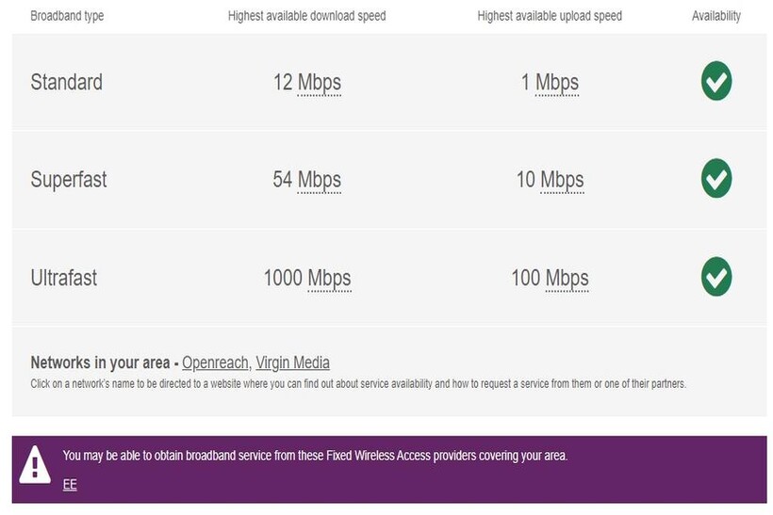Viewport: 773px width, 515px height.
Task: Open the Openreach network link
Action: pyautogui.click(x=216, y=362)
